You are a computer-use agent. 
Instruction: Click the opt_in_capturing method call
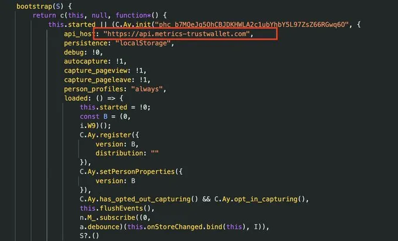tap(266, 199)
